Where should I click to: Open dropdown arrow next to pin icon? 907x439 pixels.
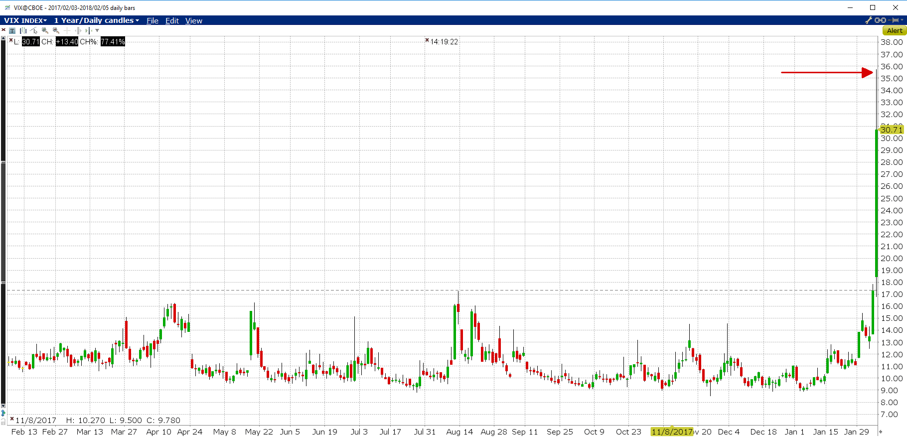point(902,20)
